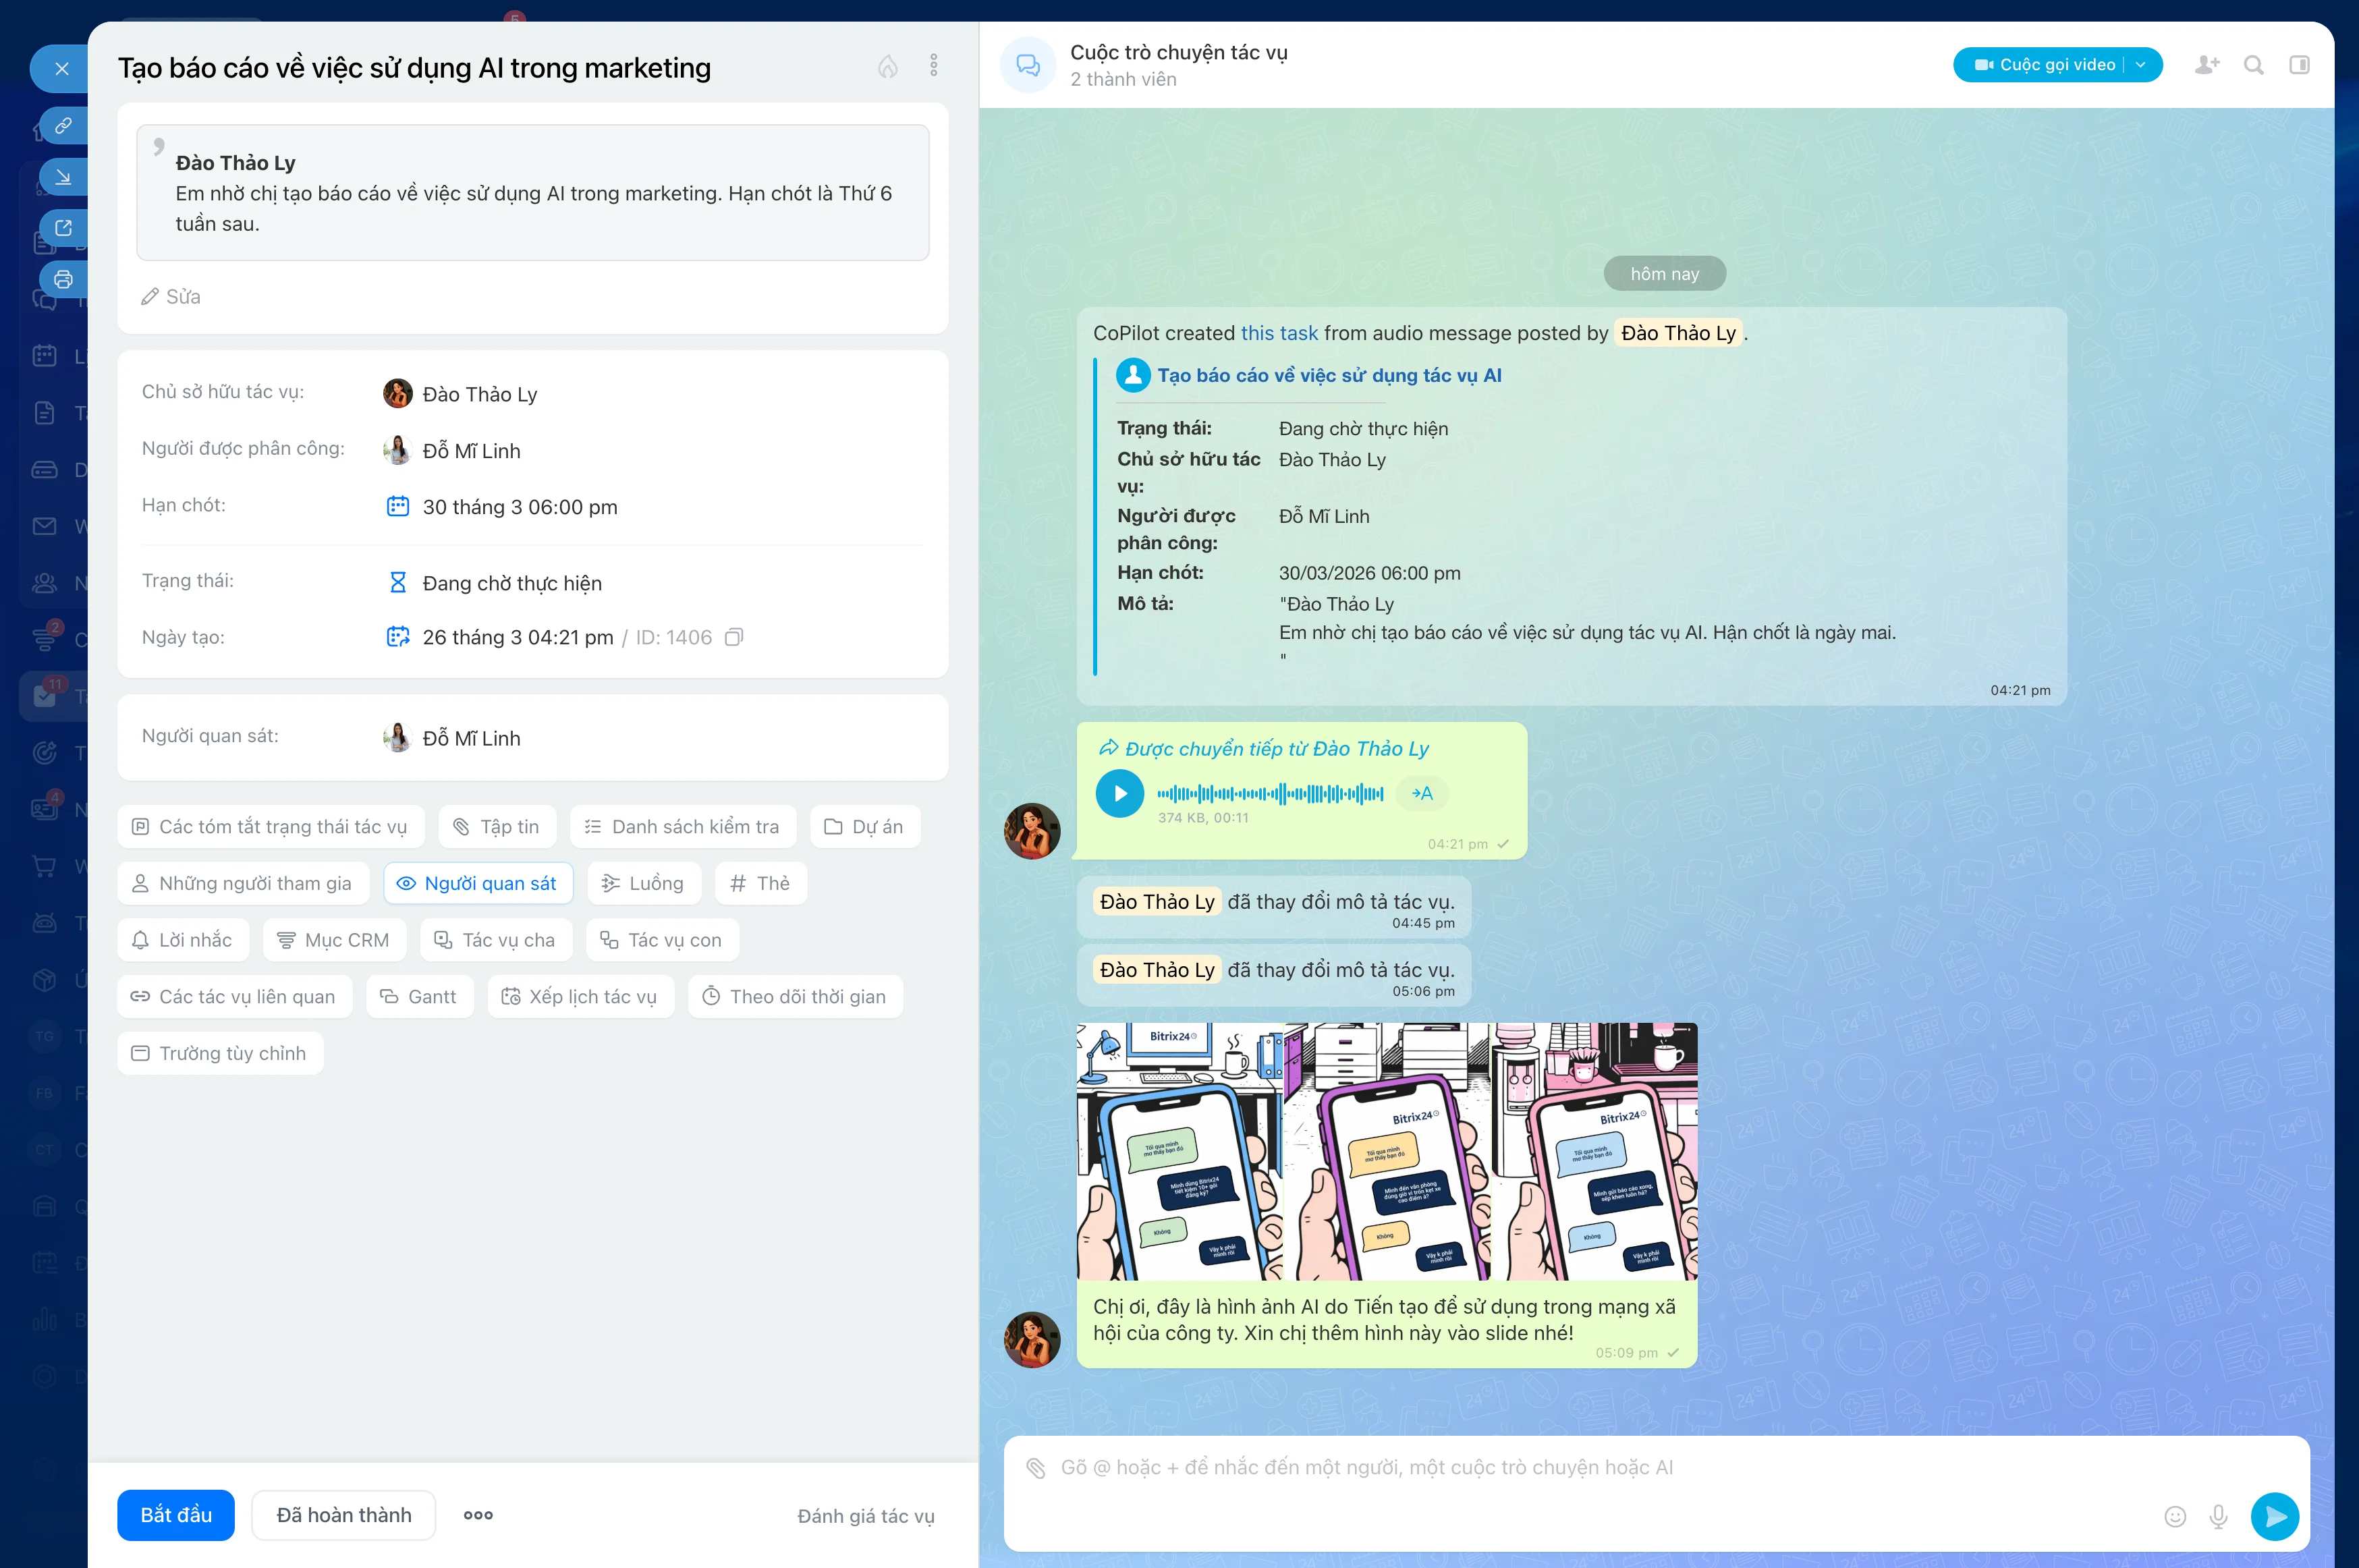Image resolution: width=2359 pixels, height=1568 pixels.
Task: Send the chat message
Action: pyautogui.click(x=2275, y=1517)
